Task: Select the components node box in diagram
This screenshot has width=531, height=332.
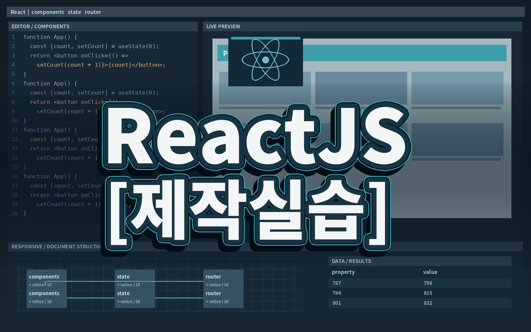Action: point(46,289)
